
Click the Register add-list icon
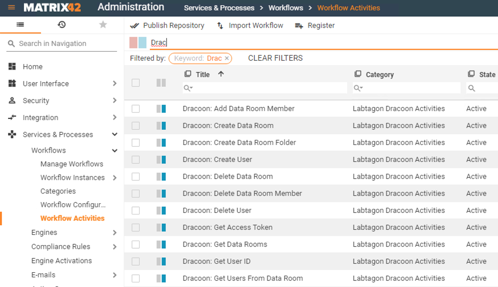pyautogui.click(x=299, y=26)
